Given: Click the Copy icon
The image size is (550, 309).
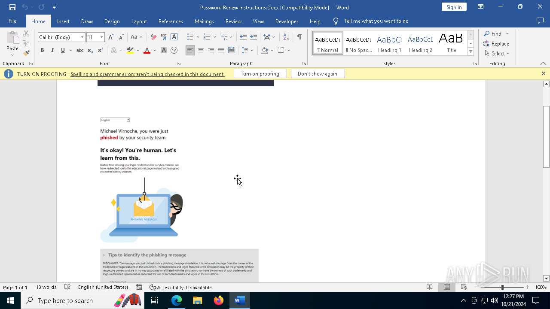Looking at the screenshot, I should [x=26, y=43].
